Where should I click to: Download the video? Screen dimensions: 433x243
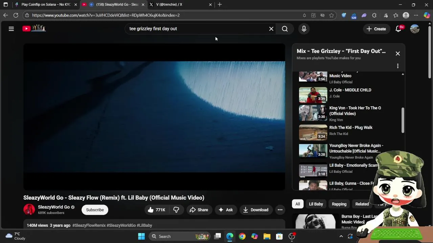coord(256,210)
